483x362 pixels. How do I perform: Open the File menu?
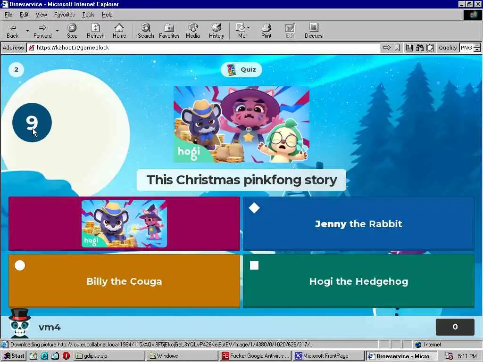pyautogui.click(x=8, y=15)
